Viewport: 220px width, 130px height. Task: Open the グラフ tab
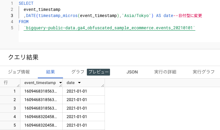78,72
